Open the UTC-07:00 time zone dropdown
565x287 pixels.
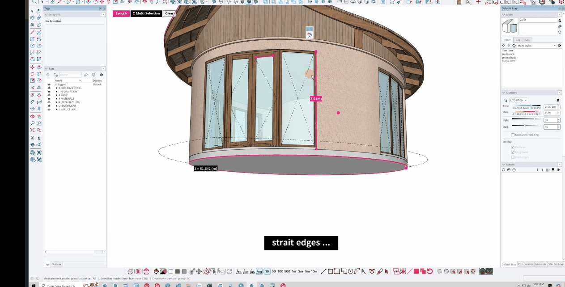click(x=519, y=100)
